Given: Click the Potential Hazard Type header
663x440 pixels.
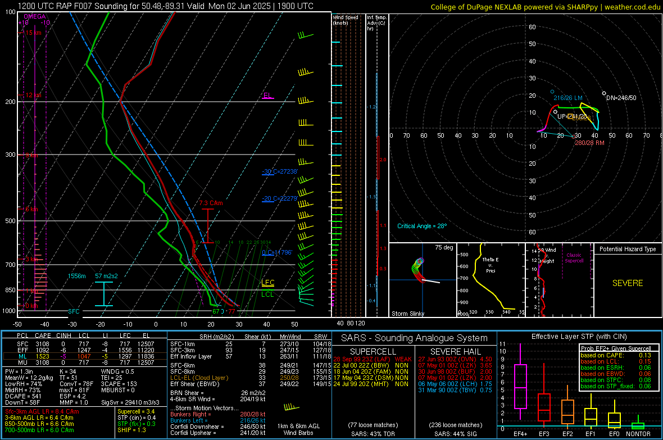Looking at the screenshot, I should point(628,249).
